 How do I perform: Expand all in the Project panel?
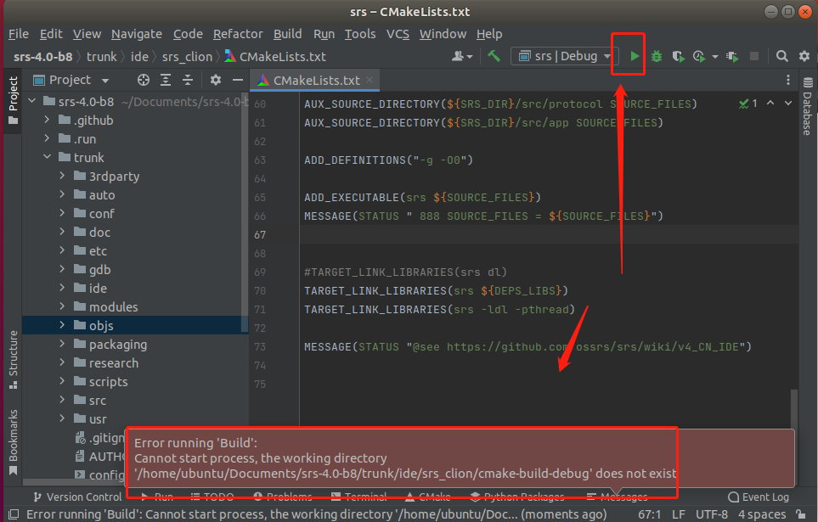pyautogui.click(x=166, y=80)
